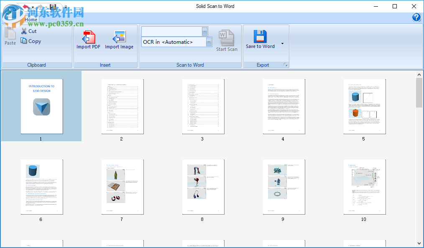This screenshot has width=424, height=248.
Task: Open the Export group dialog launcher
Action: coord(285,65)
